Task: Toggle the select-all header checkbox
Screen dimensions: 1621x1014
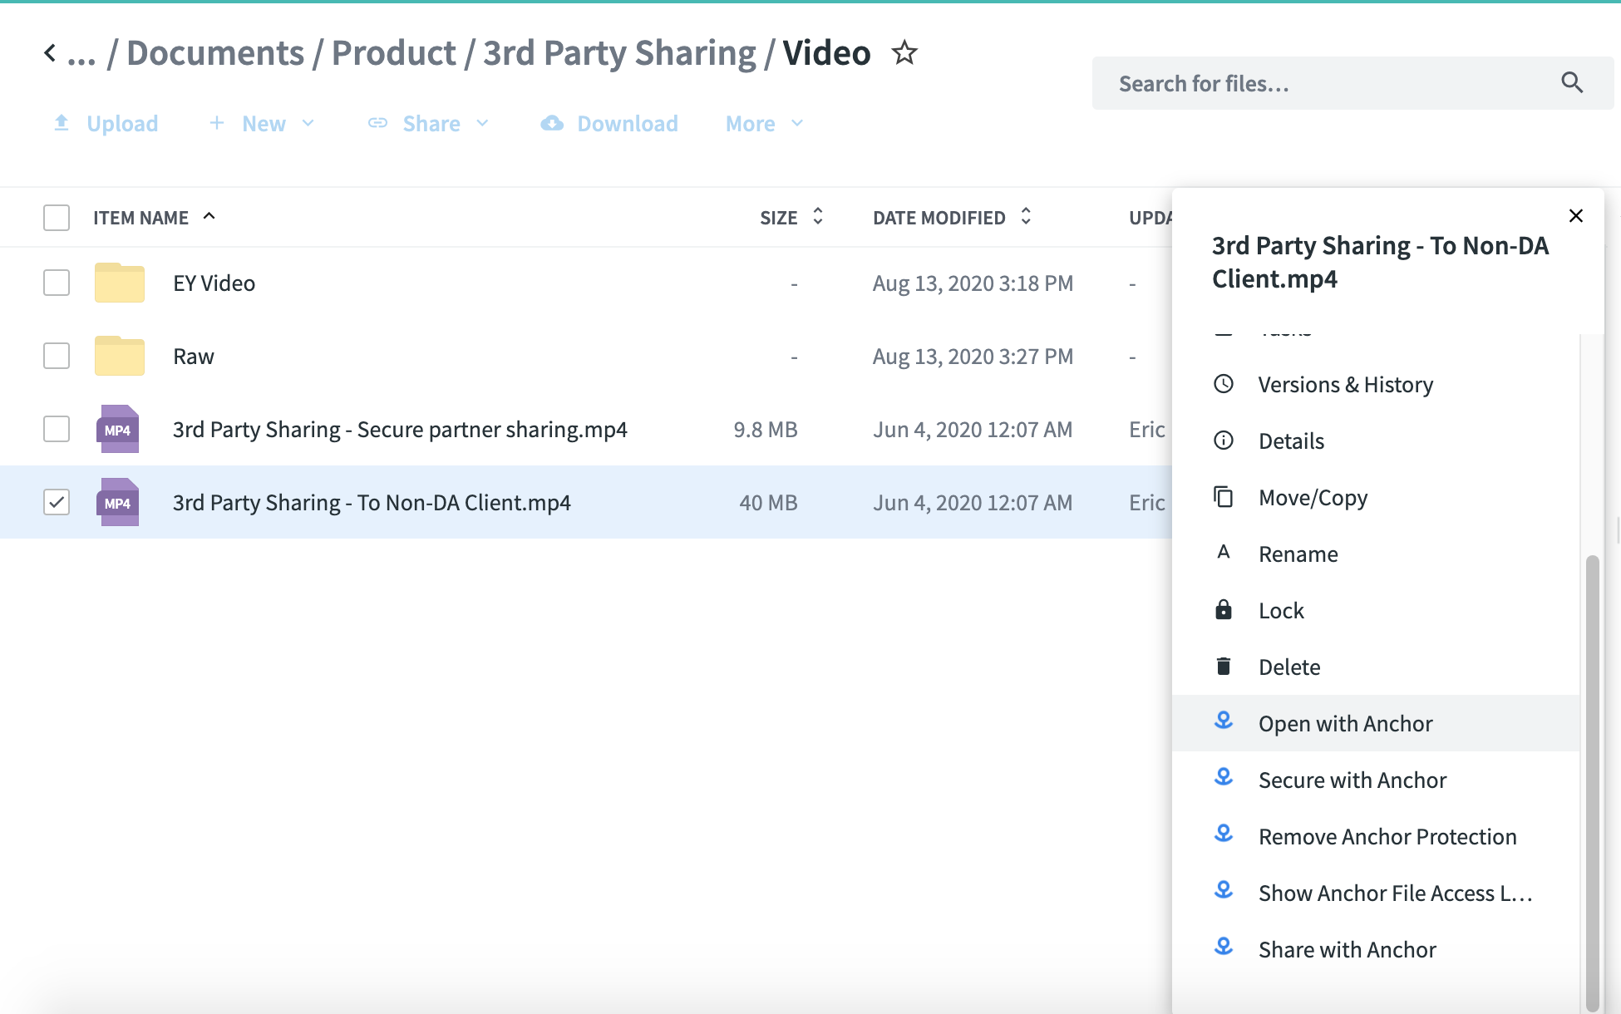Action: tap(57, 218)
